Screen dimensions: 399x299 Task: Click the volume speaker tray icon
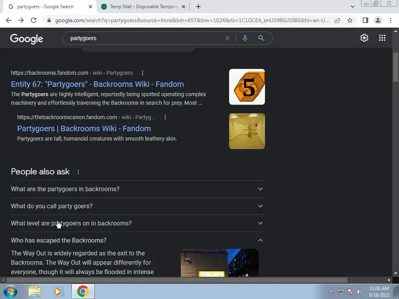360,292
